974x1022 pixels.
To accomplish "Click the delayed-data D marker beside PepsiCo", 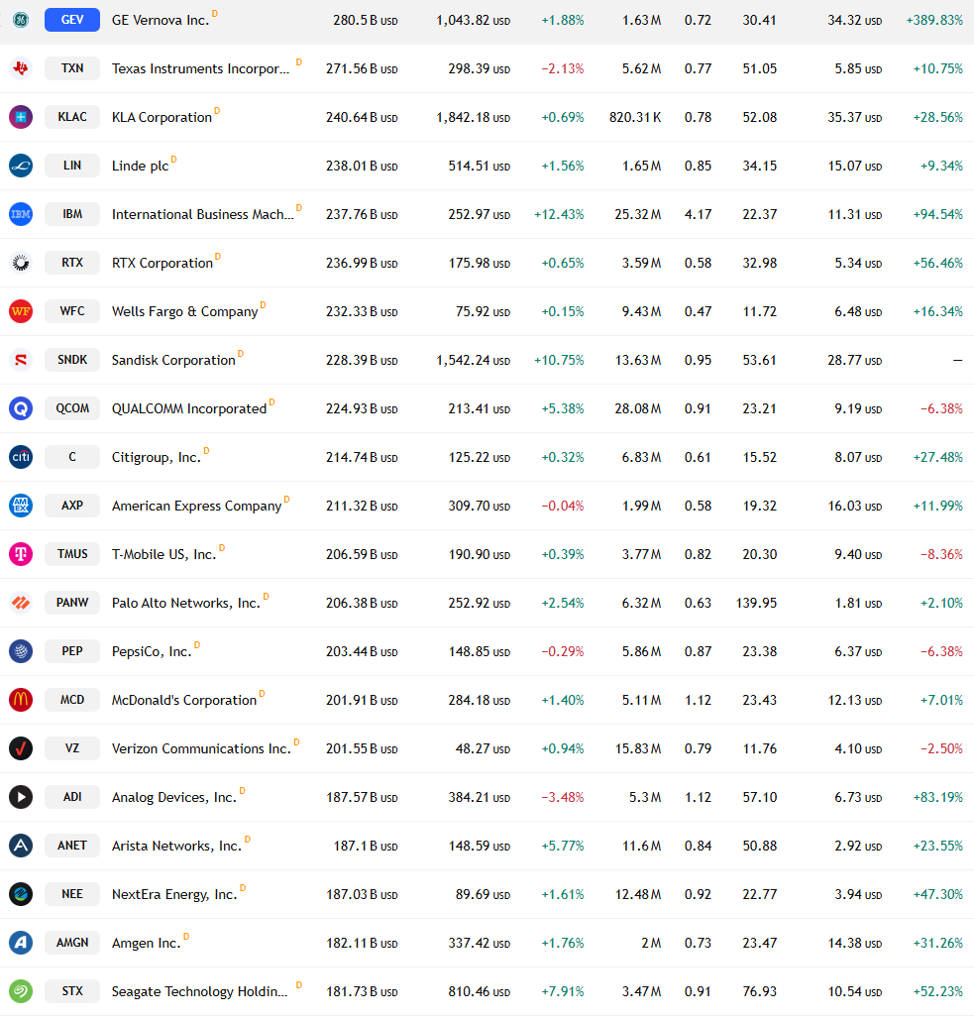I will coord(197,645).
